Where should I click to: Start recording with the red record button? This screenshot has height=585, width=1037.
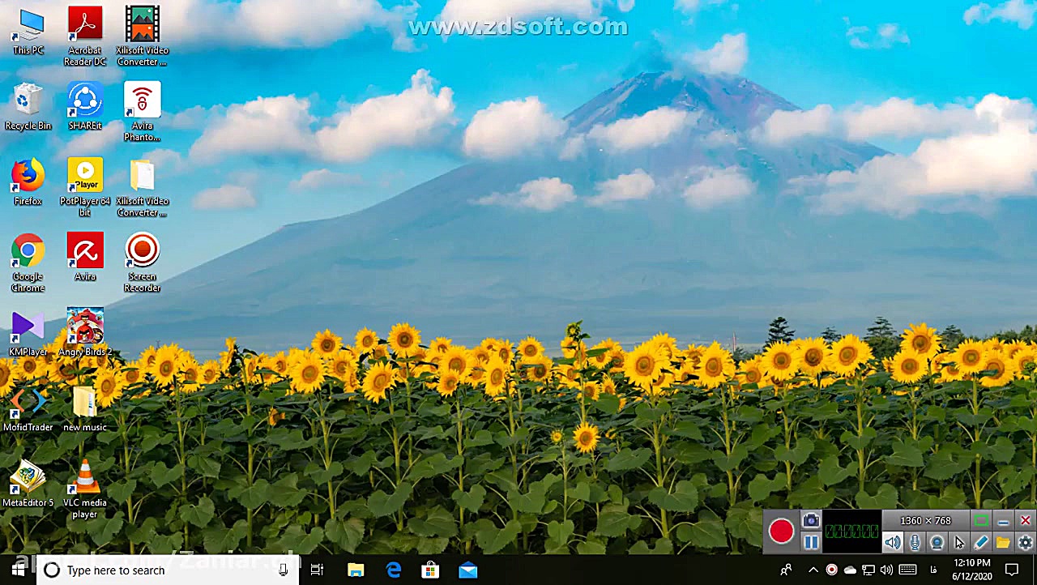pyautogui.click(x=782, y=532)
